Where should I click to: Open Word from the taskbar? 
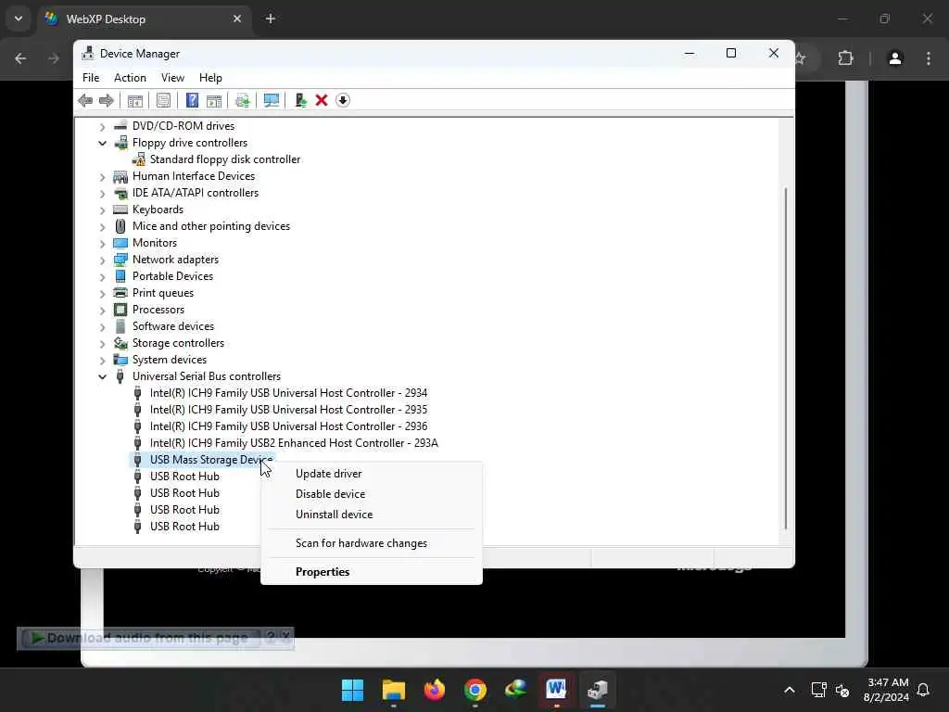point(556,690)
